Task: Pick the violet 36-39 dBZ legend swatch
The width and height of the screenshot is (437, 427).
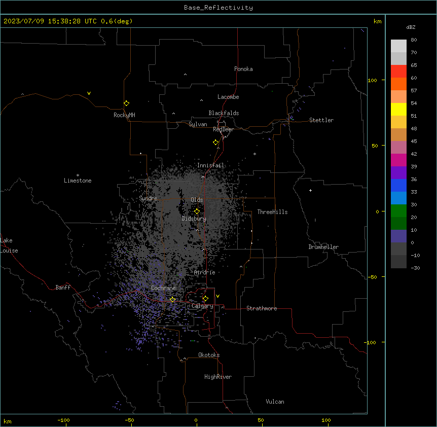Action: tap(398, 173)
